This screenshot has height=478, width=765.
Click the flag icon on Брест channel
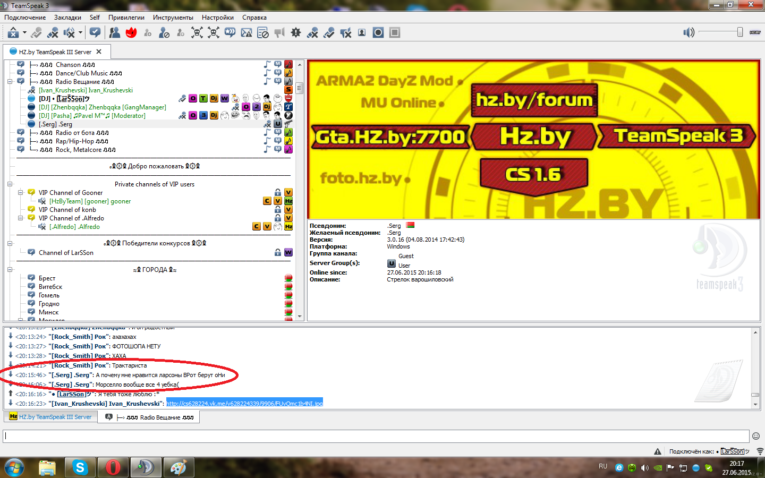click(288, 278)
